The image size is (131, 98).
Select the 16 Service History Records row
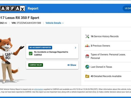coord(107,36)
